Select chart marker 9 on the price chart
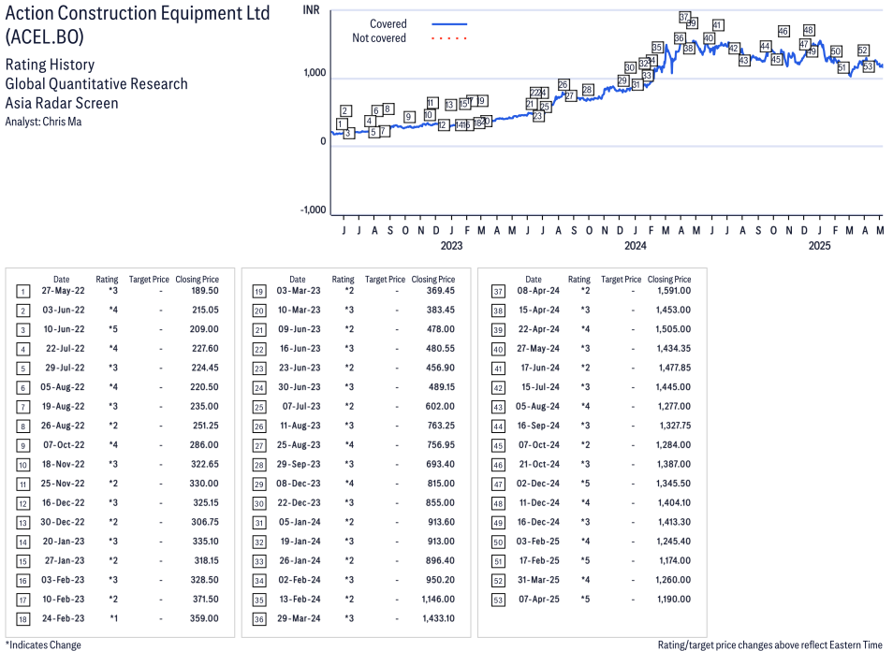893x651 pixels. point(409,117)
